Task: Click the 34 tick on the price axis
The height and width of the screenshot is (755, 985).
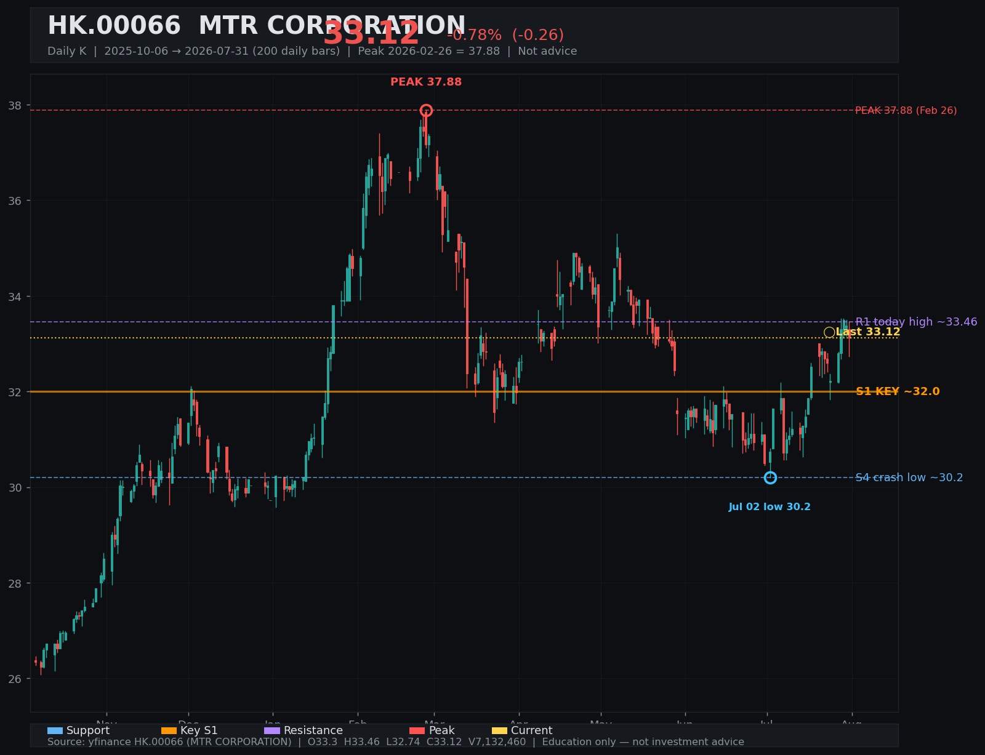Action: pos(15,297)
